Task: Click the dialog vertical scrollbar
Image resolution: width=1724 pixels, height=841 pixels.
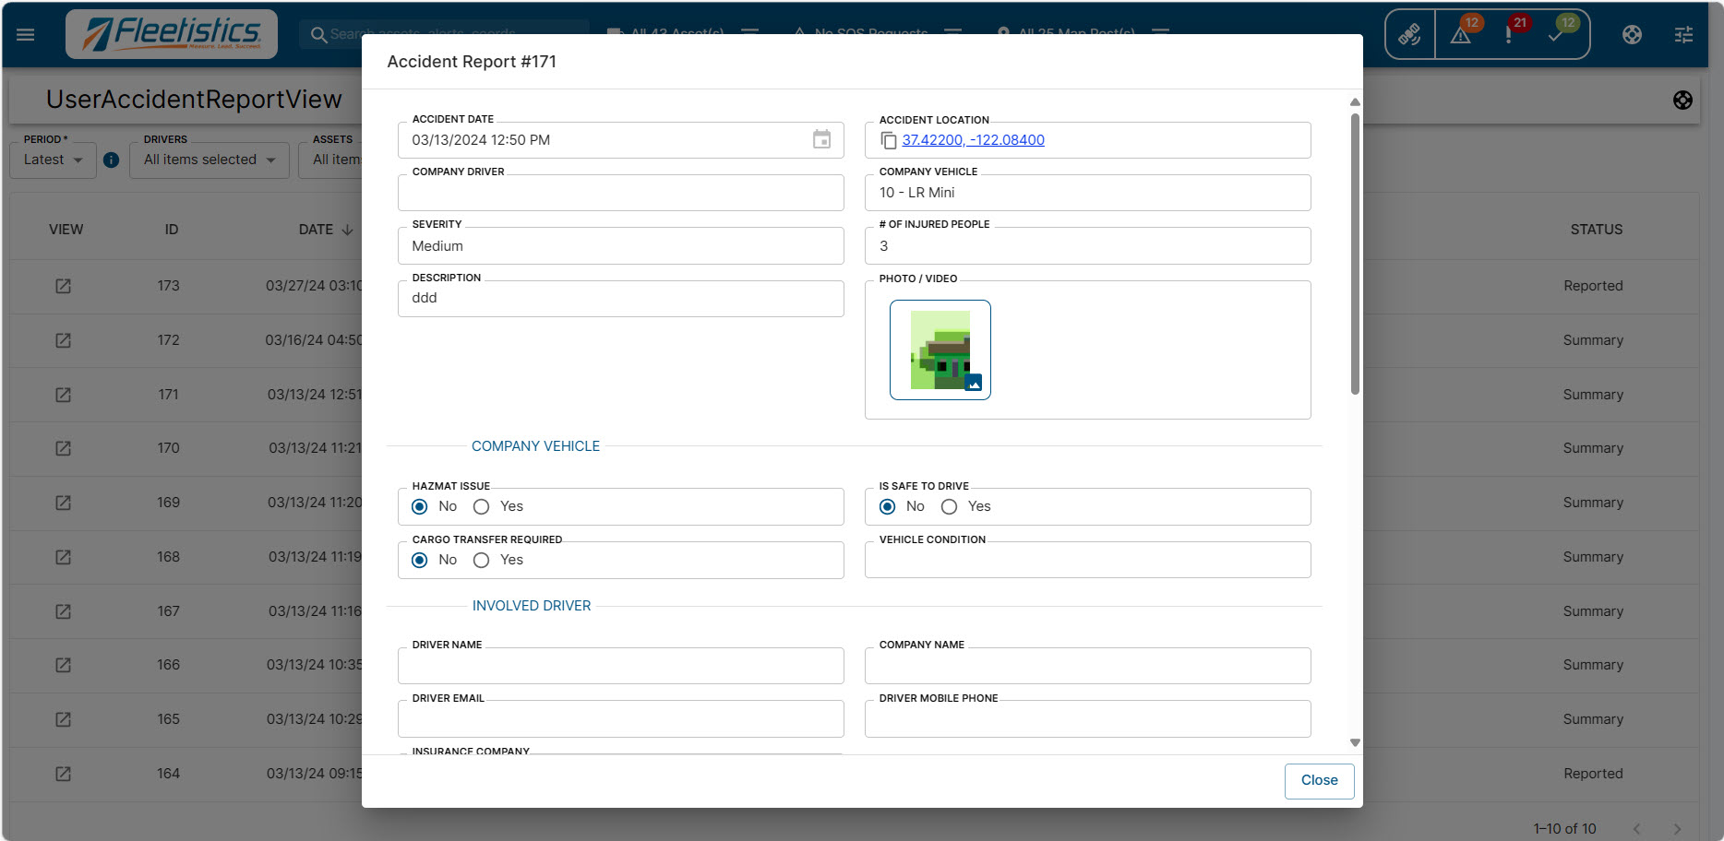Action: click(1355, 254)
